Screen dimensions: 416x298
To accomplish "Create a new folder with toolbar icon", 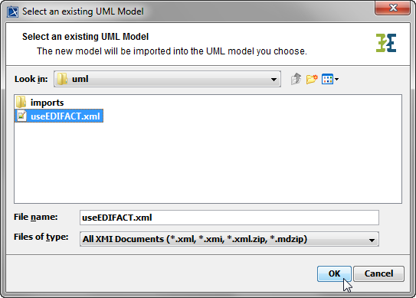I will (x=312, y=79).
